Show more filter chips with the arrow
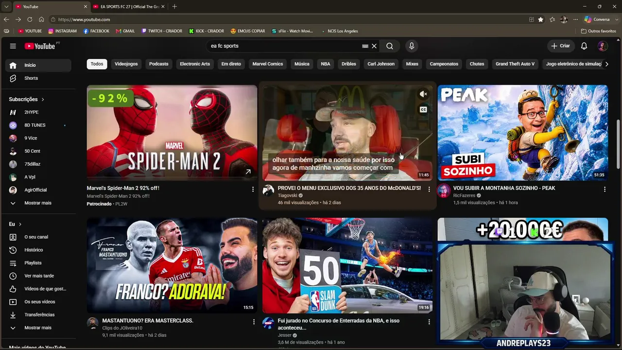 [606, 64]
